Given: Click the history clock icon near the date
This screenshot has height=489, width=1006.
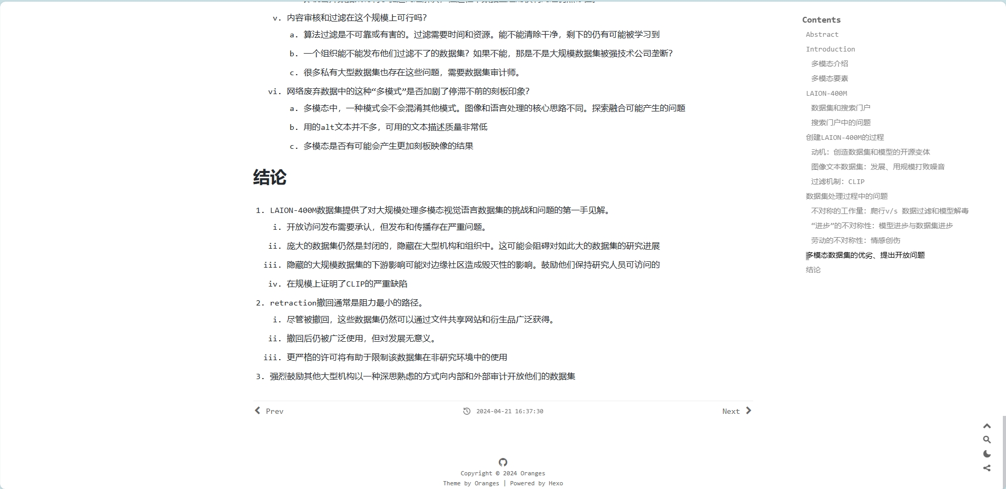Looking at the screenshot, I should click(467, 411).
